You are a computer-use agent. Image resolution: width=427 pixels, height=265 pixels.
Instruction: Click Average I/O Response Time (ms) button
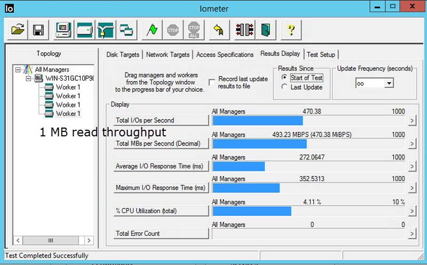pos(161,166)
